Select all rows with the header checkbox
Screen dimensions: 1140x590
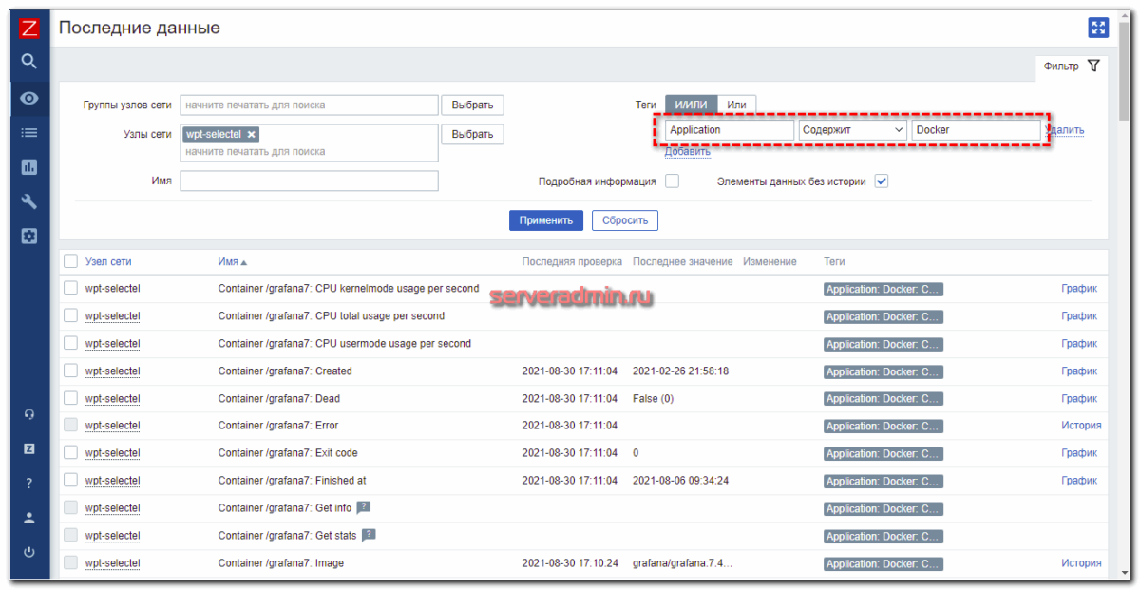pos(69,261)
